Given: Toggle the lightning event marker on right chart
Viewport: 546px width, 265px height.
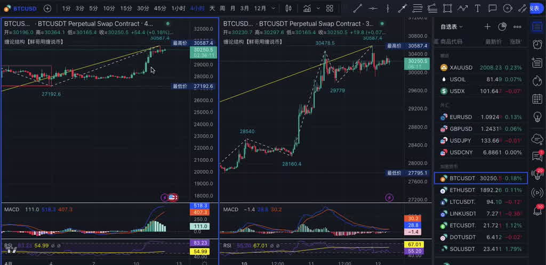Looking at the screenshot, I should (x=389, y=197).
